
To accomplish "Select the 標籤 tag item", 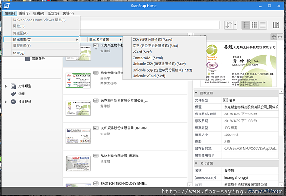I will click(x=18, y=94).
